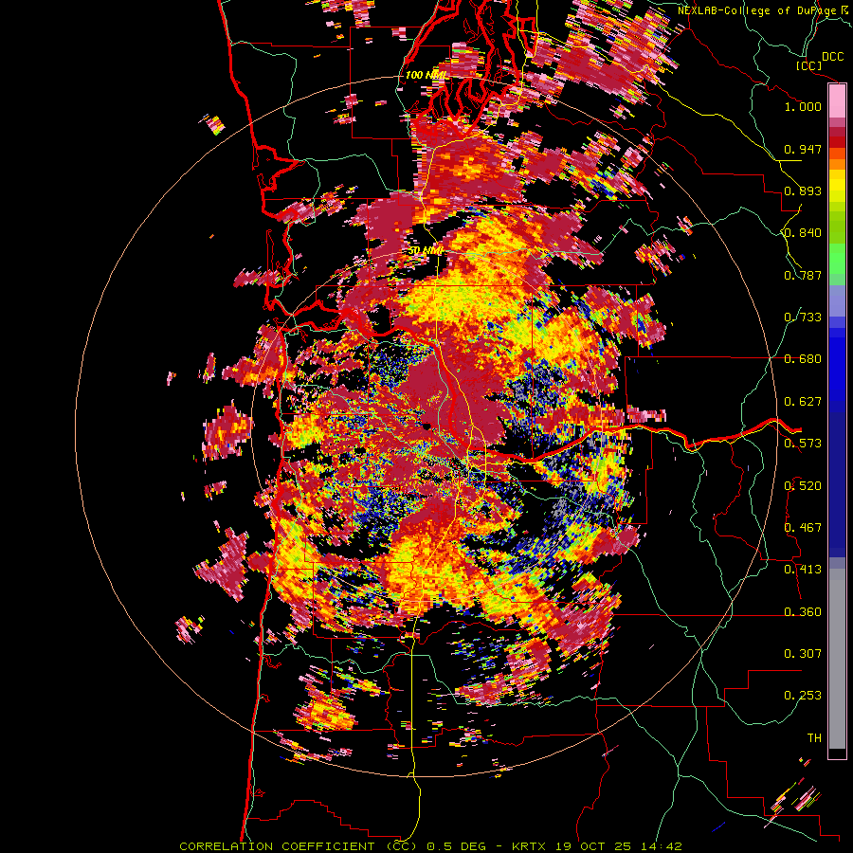Select the 0.573 scale label
The height and width of the screenshot is (853, 853).
click(803, 444)
